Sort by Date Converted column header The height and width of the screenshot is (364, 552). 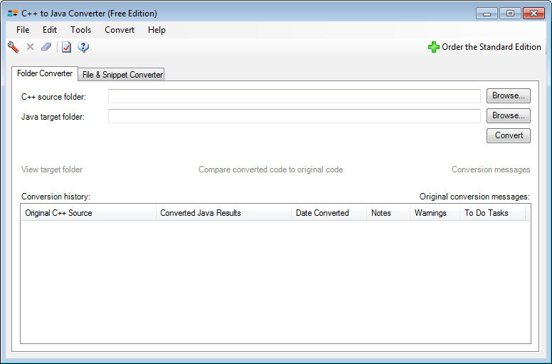click(322, 213)
